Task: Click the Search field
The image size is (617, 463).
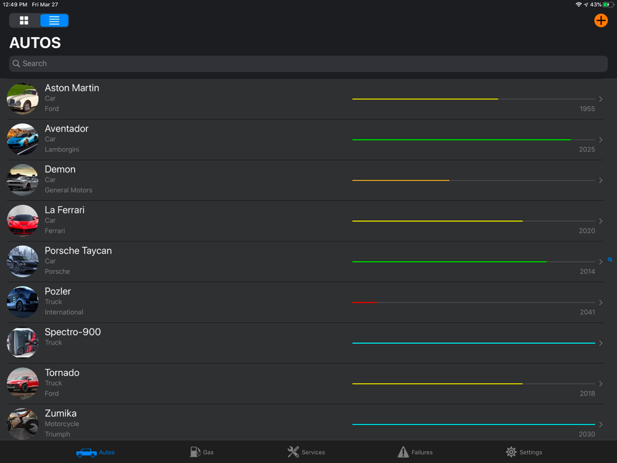Action: 308,64
